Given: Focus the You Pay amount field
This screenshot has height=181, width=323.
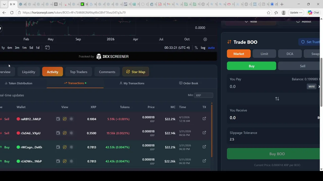Looking at the screenshot, I should 266,86.
